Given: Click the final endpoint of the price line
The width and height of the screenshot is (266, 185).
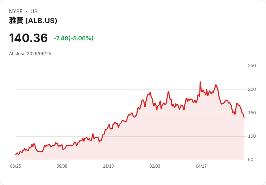Looking at the screenshot, I should coord(244,117).
